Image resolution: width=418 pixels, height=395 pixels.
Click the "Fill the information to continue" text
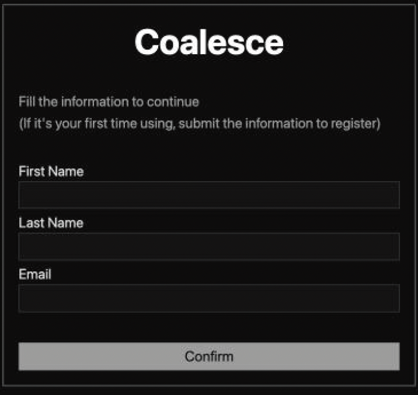tap(109, 102)
